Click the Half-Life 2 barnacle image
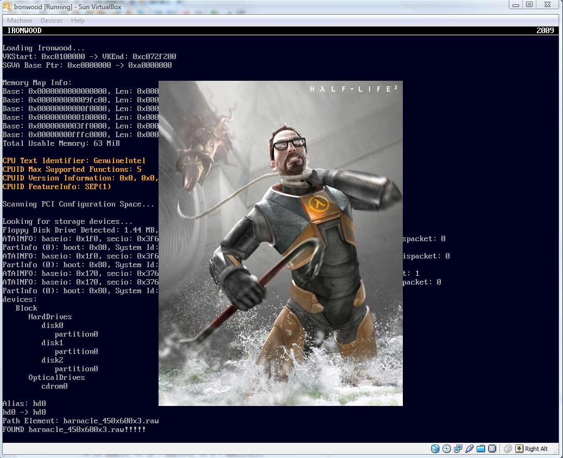Image resolution: width=563 pixels, height=458 pixels. click(281, 243)
